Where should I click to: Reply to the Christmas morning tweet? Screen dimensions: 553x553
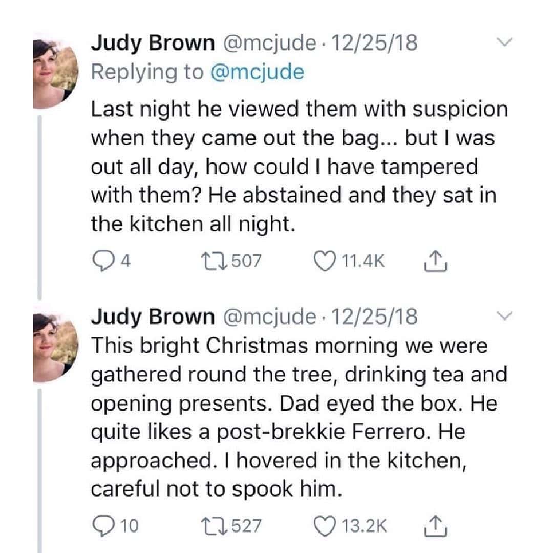coord(101,525)
